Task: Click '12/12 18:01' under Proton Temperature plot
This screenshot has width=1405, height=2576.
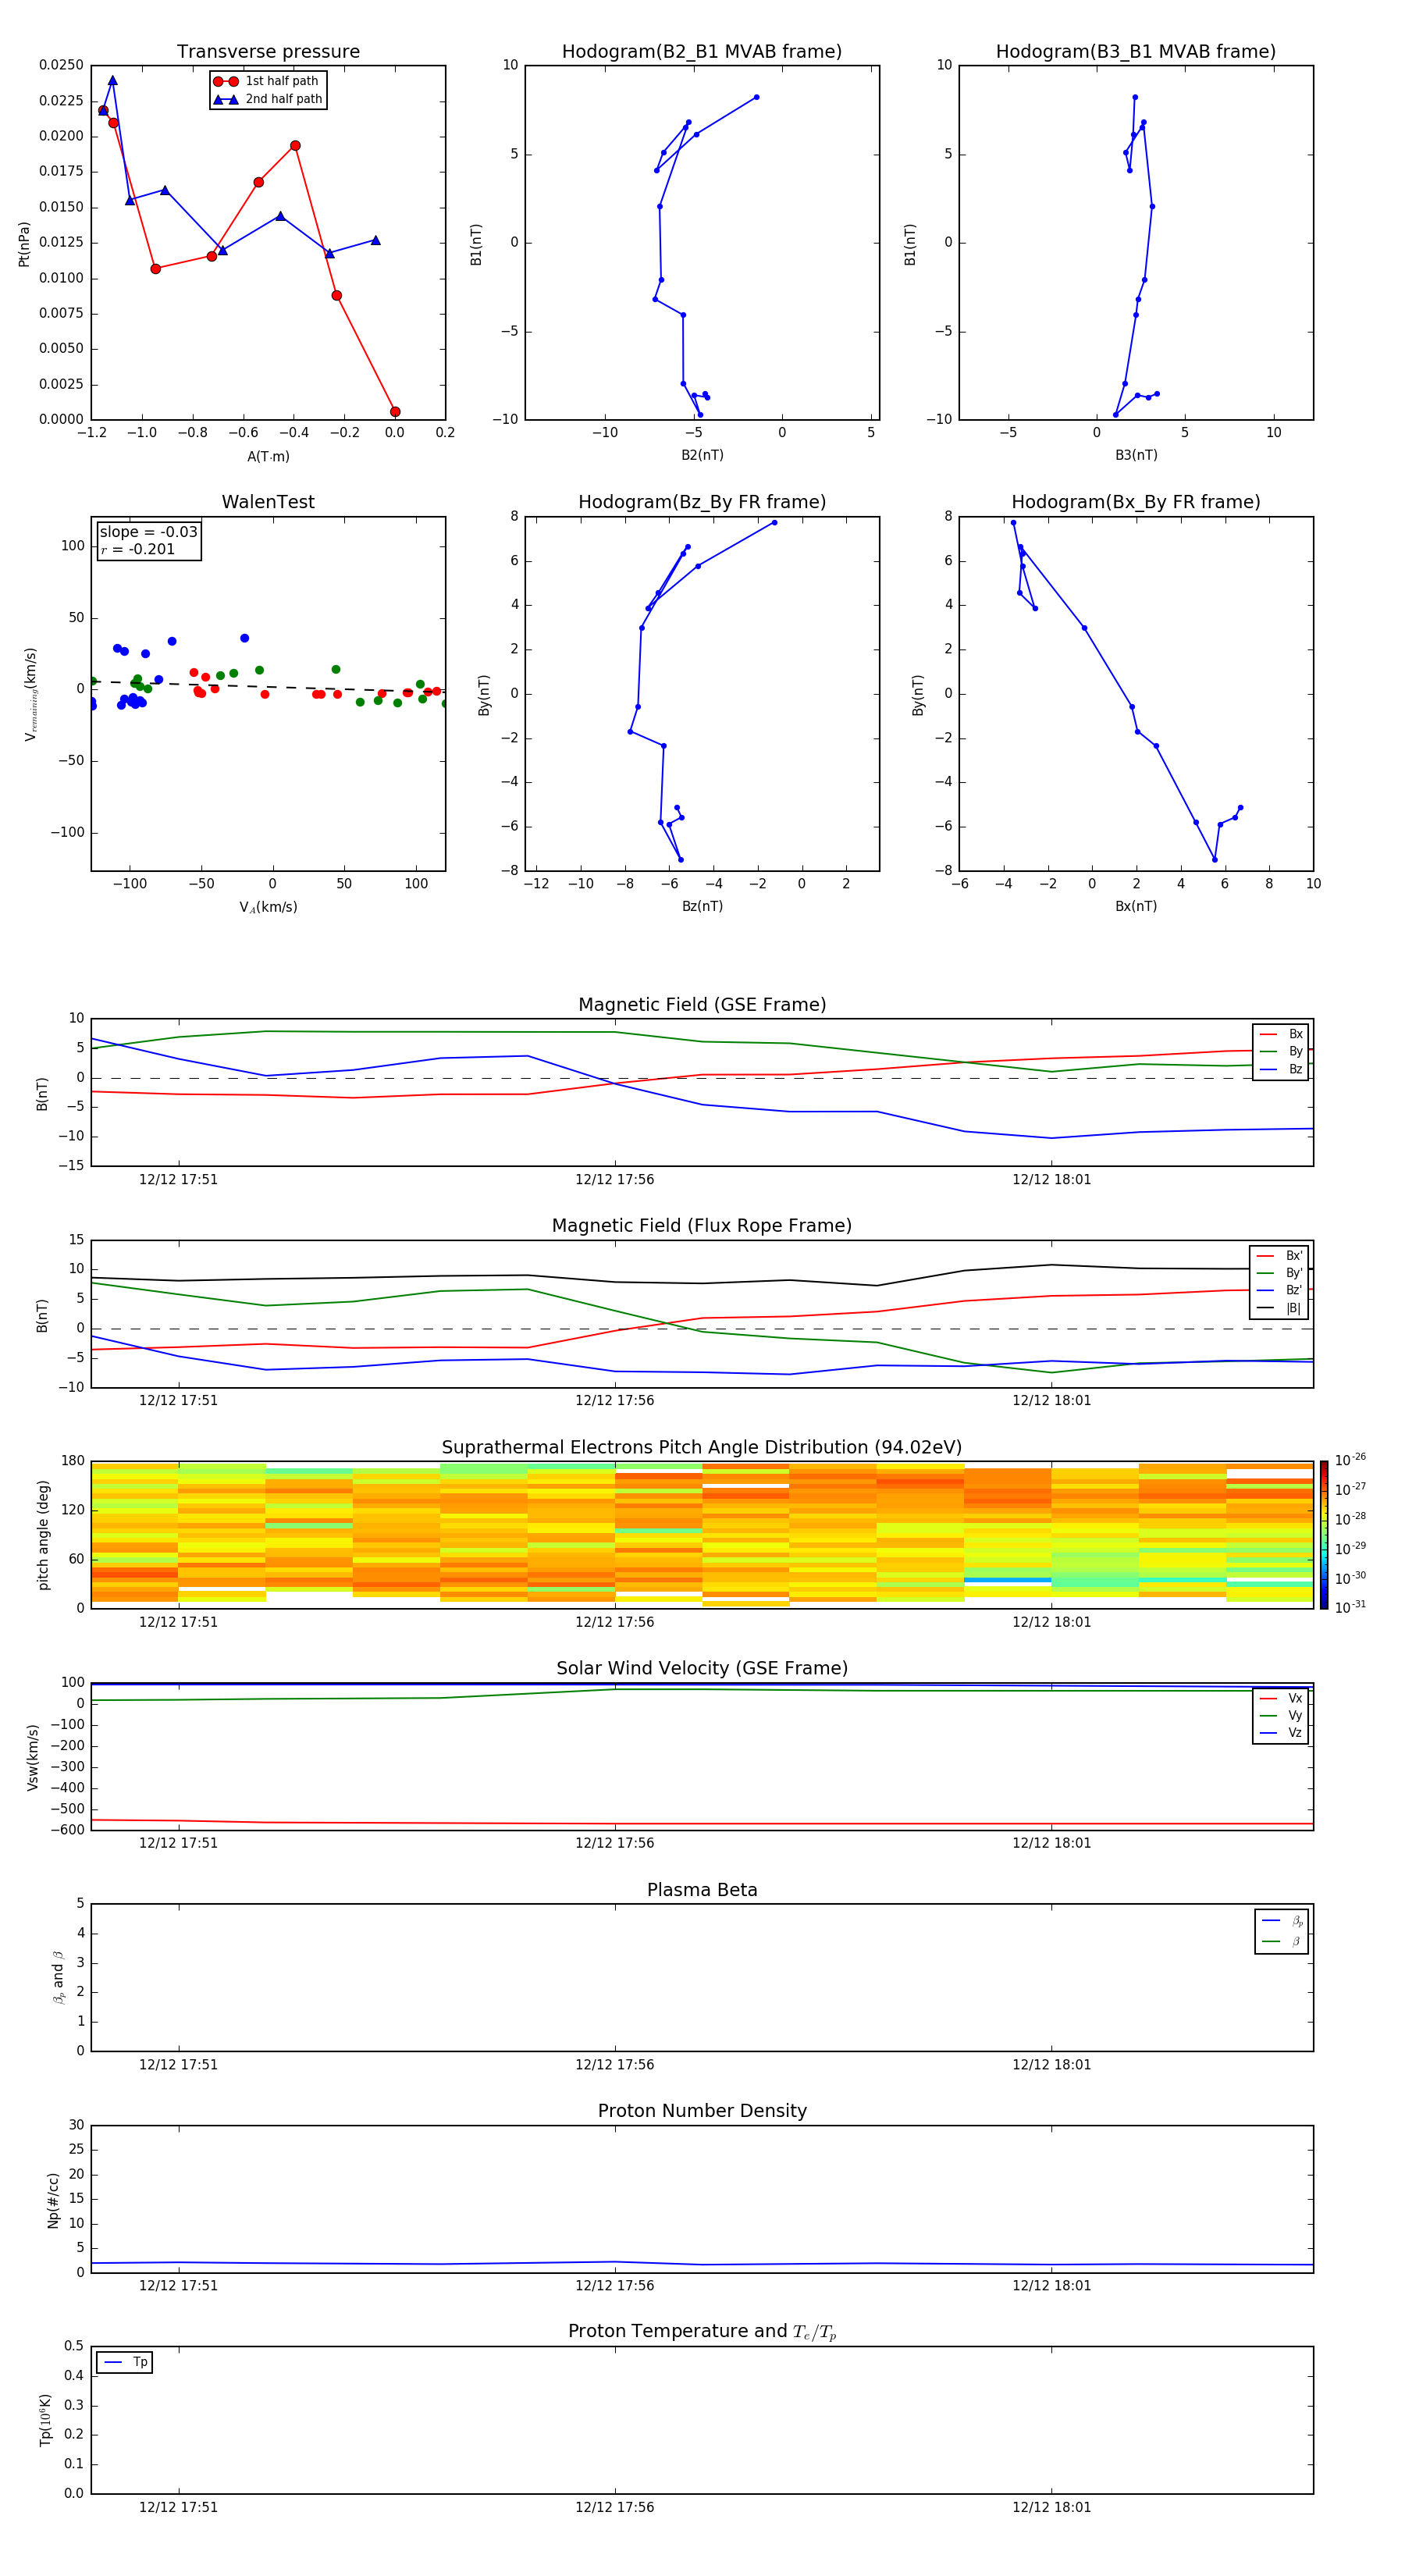Action: coord(1051,2507)
